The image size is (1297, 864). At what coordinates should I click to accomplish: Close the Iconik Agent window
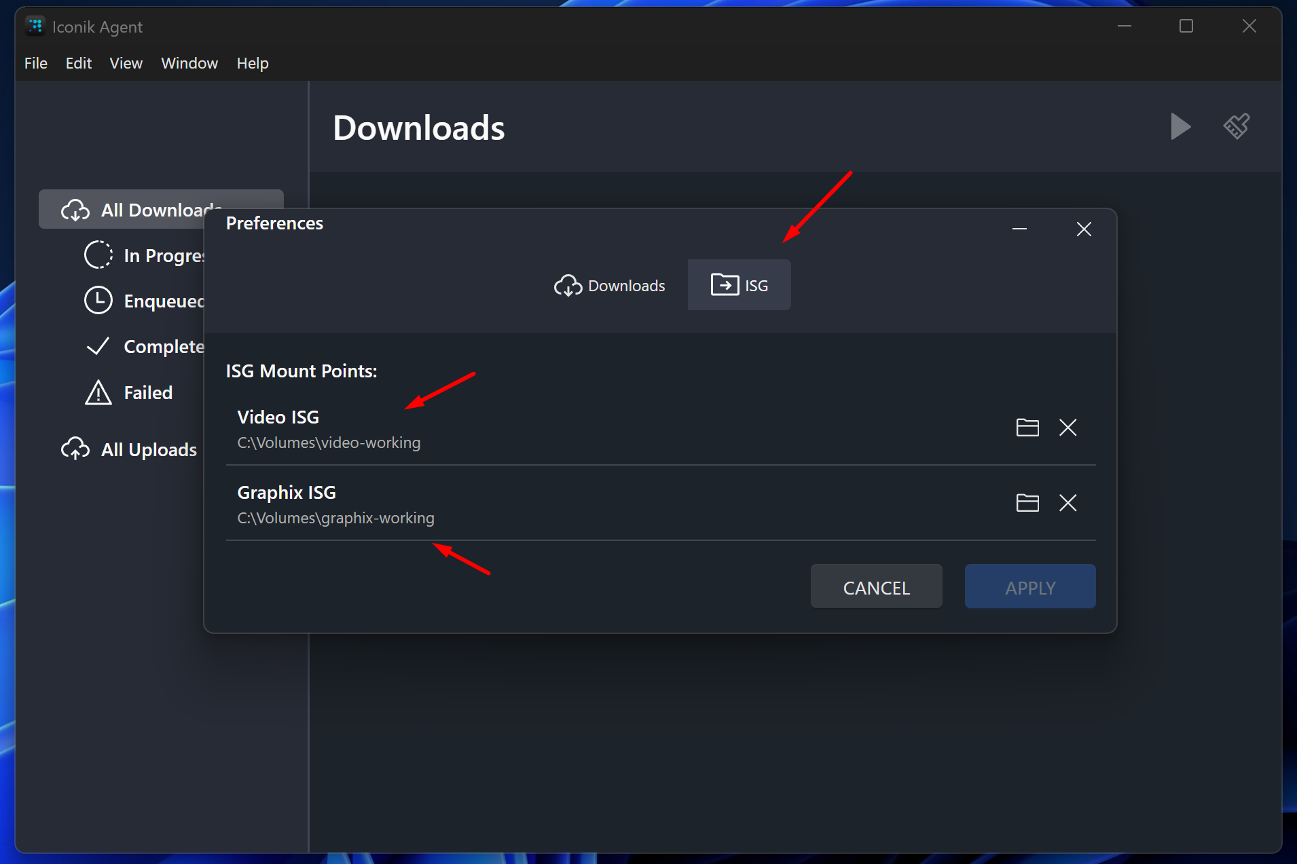pos(1249,26)
